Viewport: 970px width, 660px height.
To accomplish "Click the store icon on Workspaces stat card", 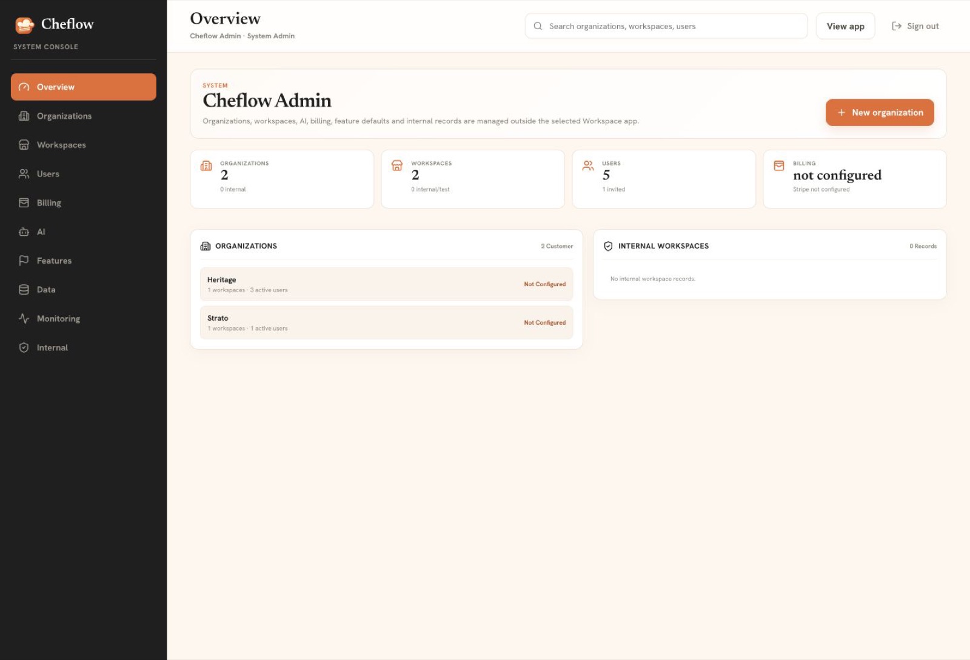I will point(397,165).
